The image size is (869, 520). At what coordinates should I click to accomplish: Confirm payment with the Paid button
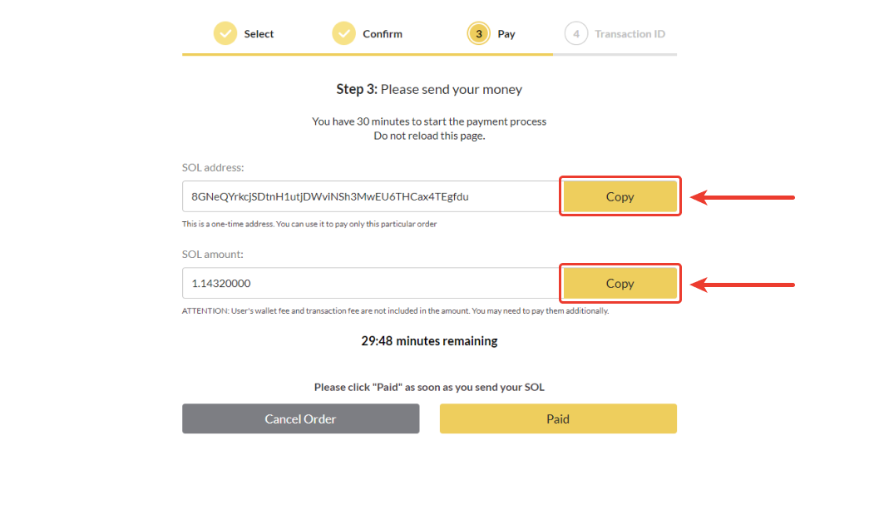click(558, 418)
